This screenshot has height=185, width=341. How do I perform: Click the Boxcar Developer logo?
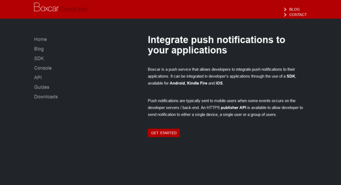pyautogui.click(x=61, y=7)
